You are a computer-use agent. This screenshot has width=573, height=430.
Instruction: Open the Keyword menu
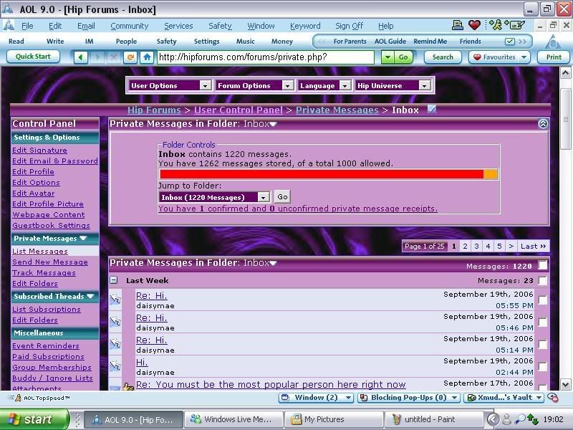tap(304, 26)
